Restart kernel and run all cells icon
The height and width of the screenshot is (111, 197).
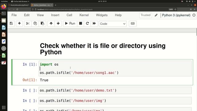(x=94, y=23)
